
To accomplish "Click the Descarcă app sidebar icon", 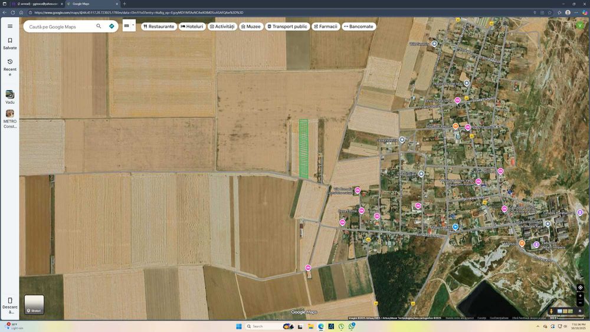I will (10, 305).
